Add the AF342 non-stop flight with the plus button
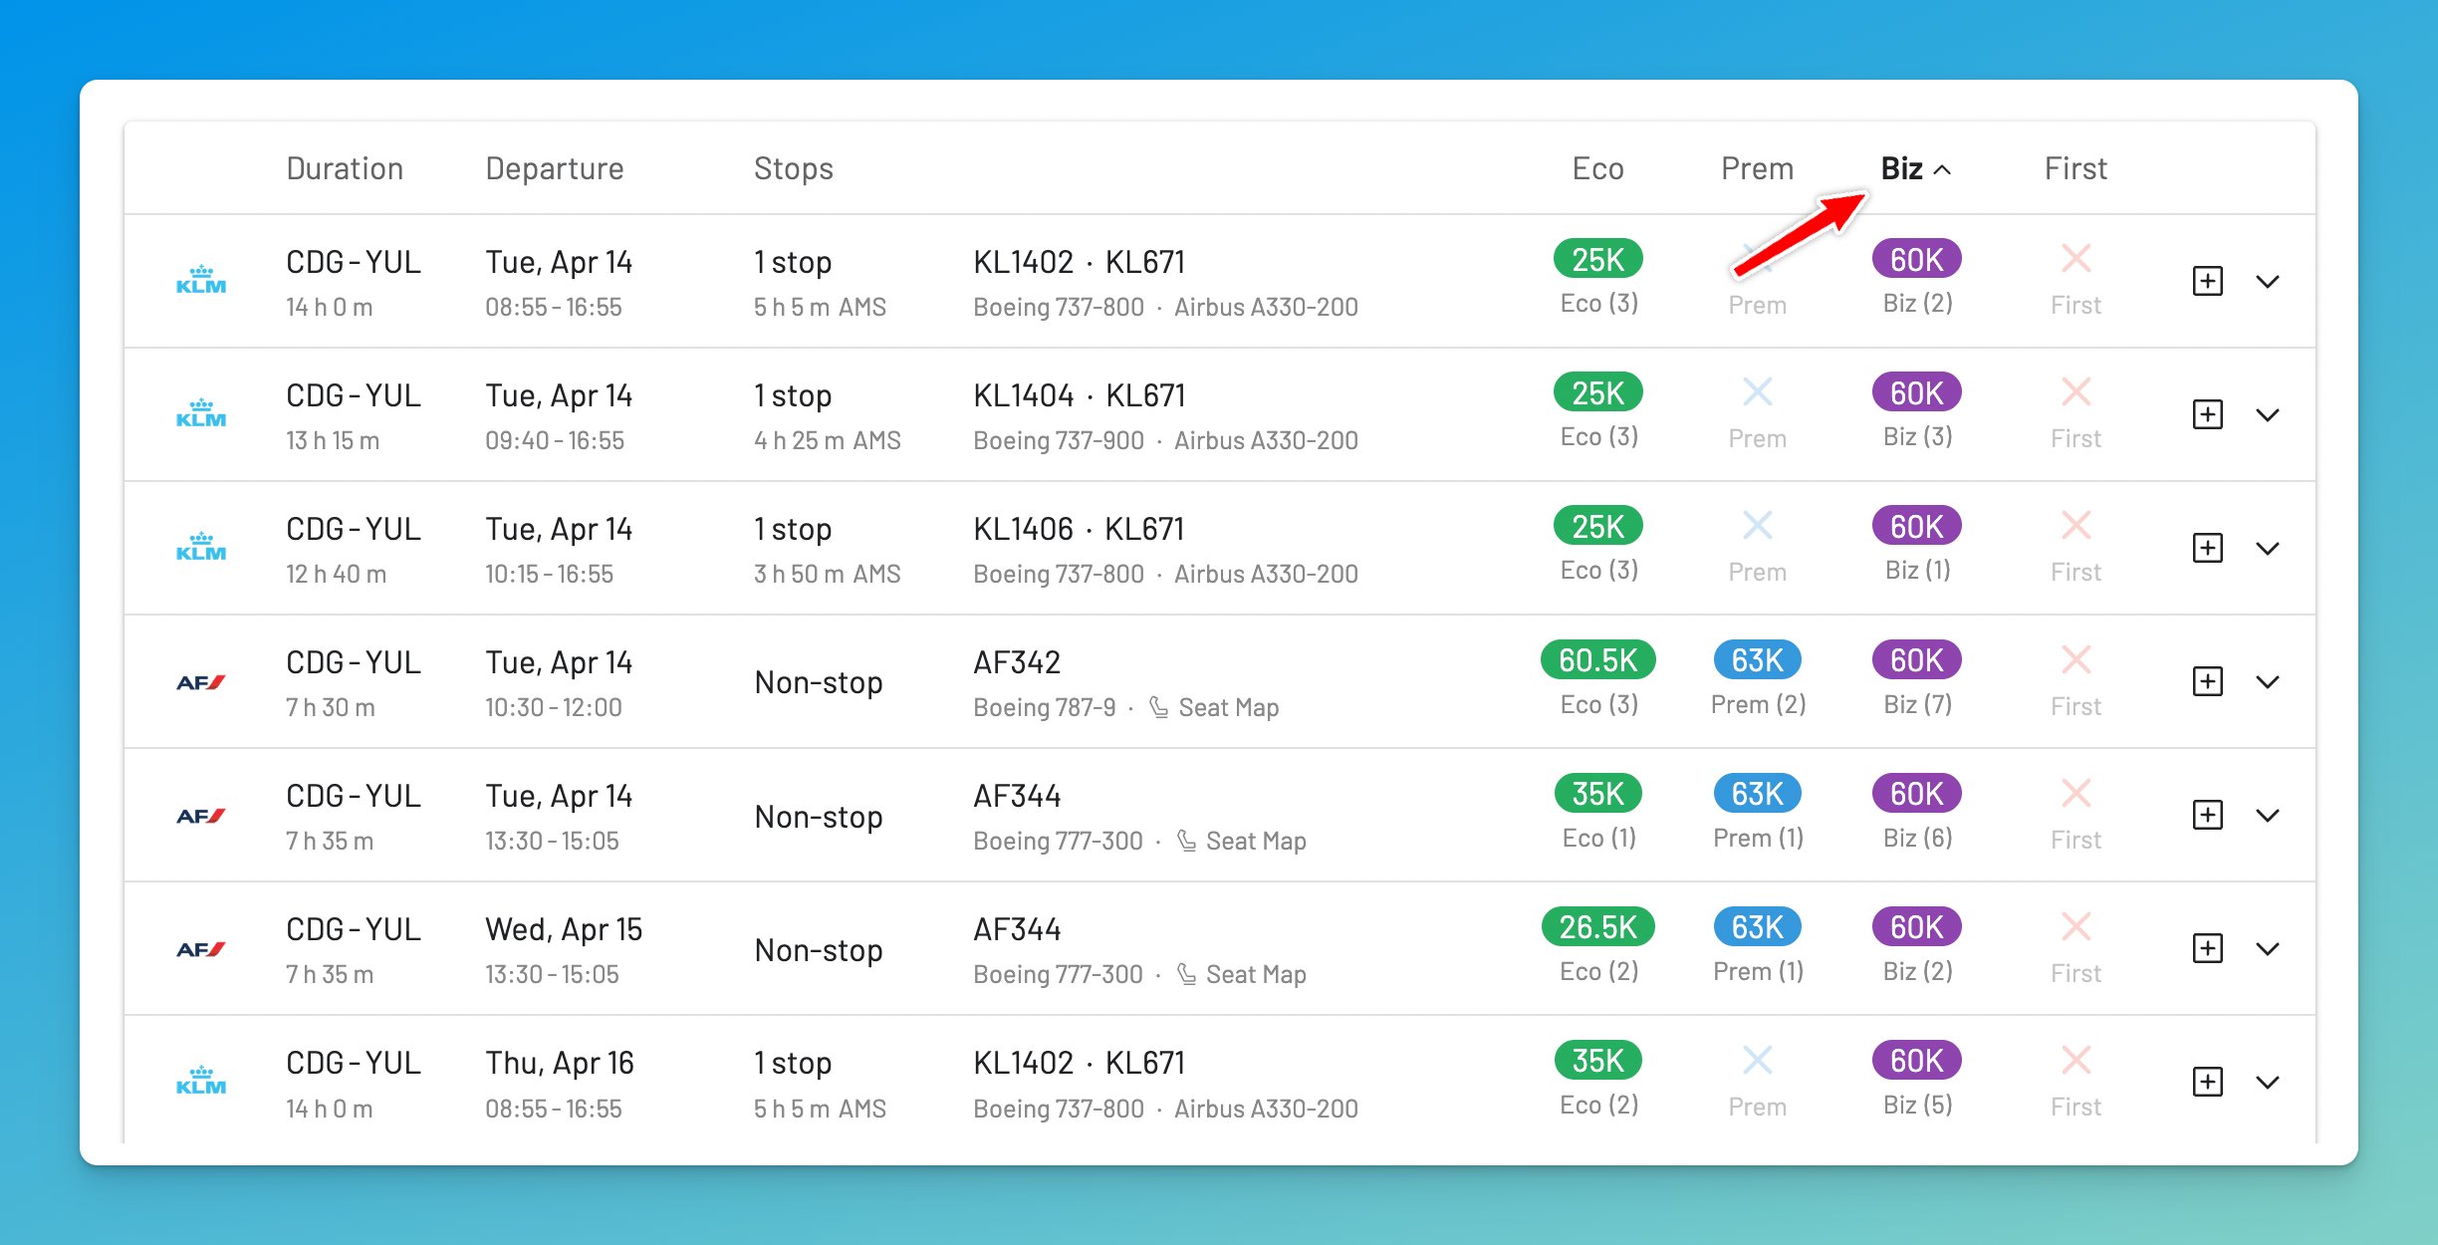Screen dimensions: 2438x1245 coord(2209,682)
